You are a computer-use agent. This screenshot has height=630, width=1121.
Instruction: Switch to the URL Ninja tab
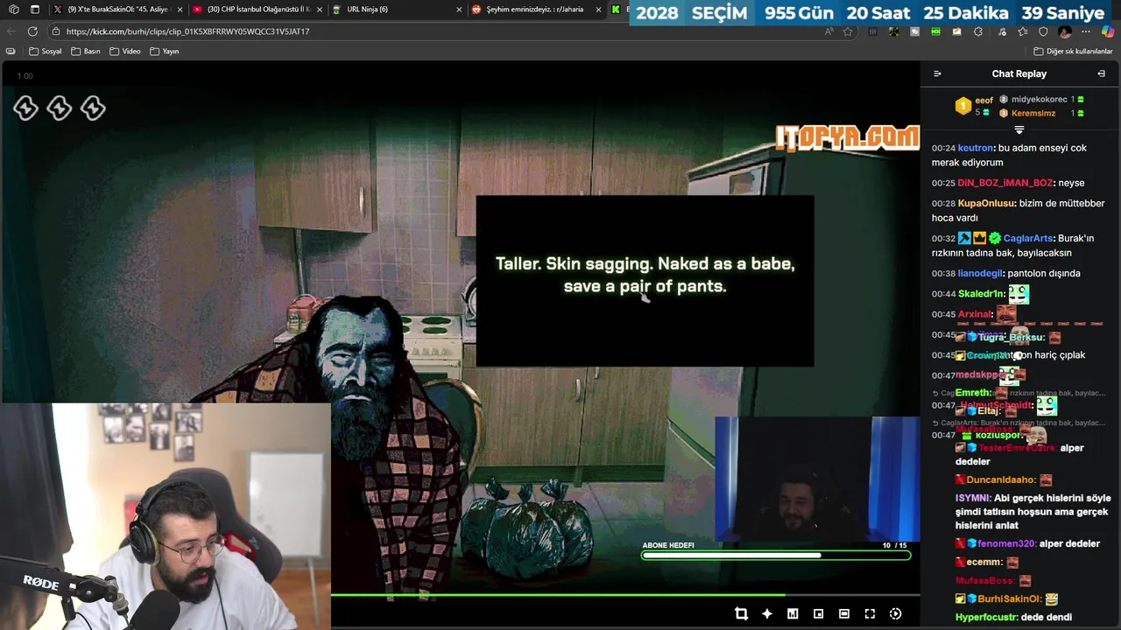396,10
